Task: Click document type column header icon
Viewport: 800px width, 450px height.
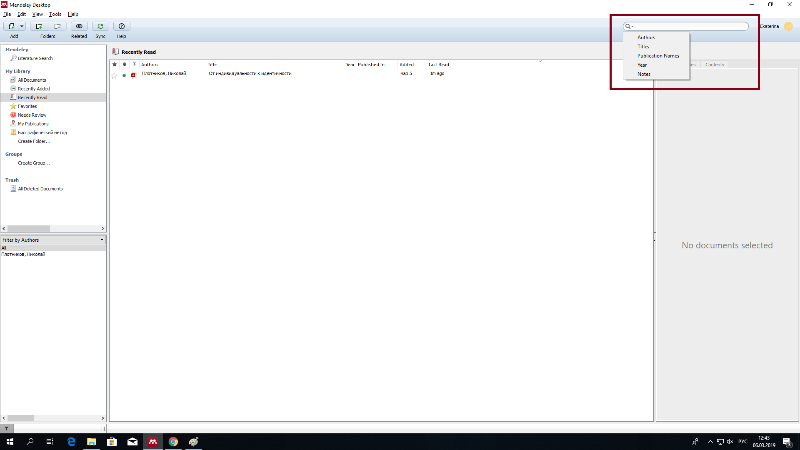Action: pyautogui.click(x=135, y=65)
